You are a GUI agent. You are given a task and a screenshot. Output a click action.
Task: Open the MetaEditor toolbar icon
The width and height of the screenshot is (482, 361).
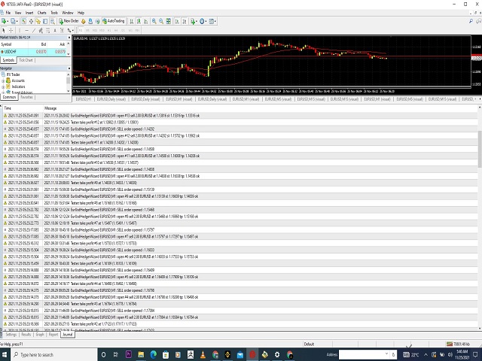point(84,21)
